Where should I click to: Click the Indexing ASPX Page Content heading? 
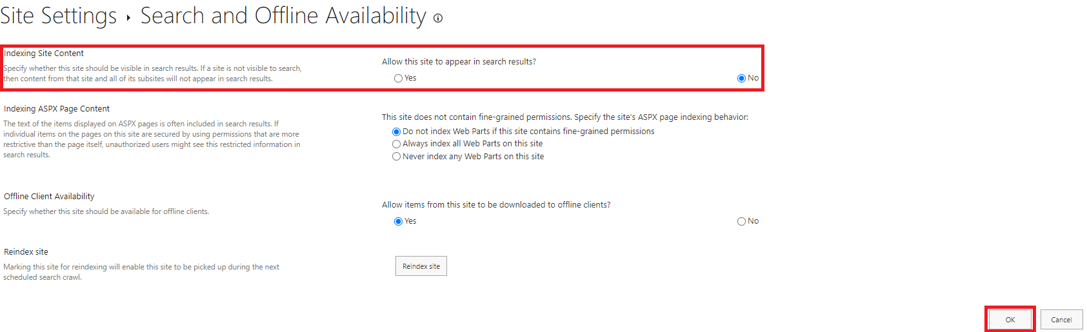[x=57, y=109]
